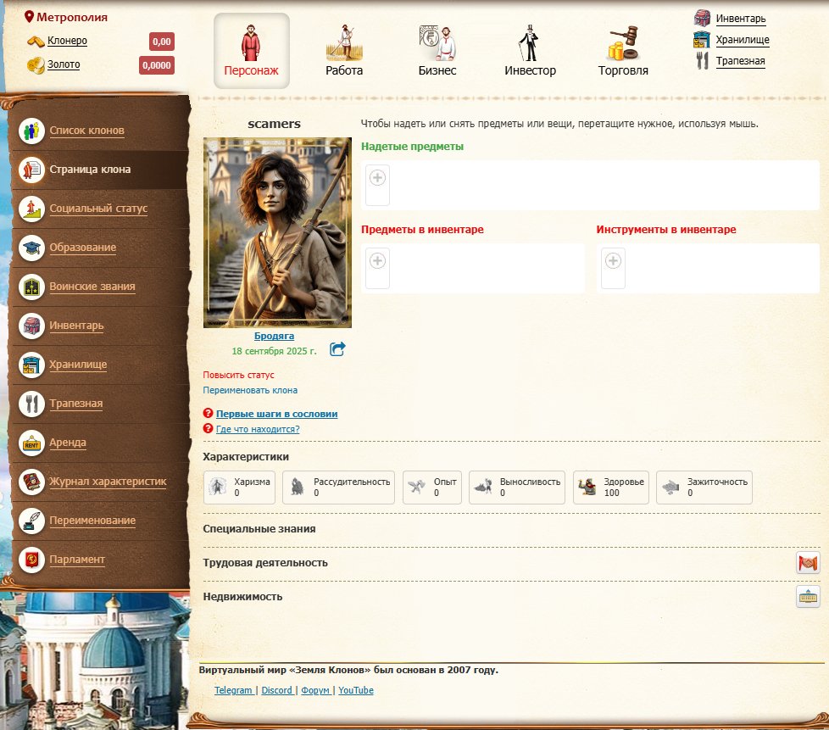Viewport: 829px width, 730px height.
Task: Open the Работа tab
Action: tap(344, 51)
